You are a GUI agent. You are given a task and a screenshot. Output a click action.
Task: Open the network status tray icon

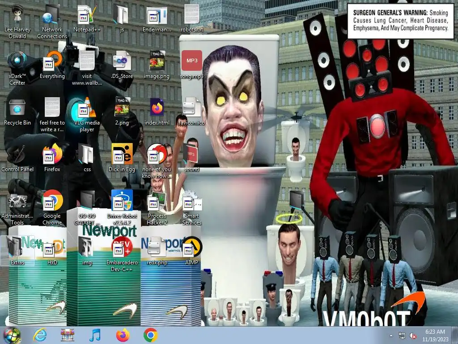coord(402,335)
